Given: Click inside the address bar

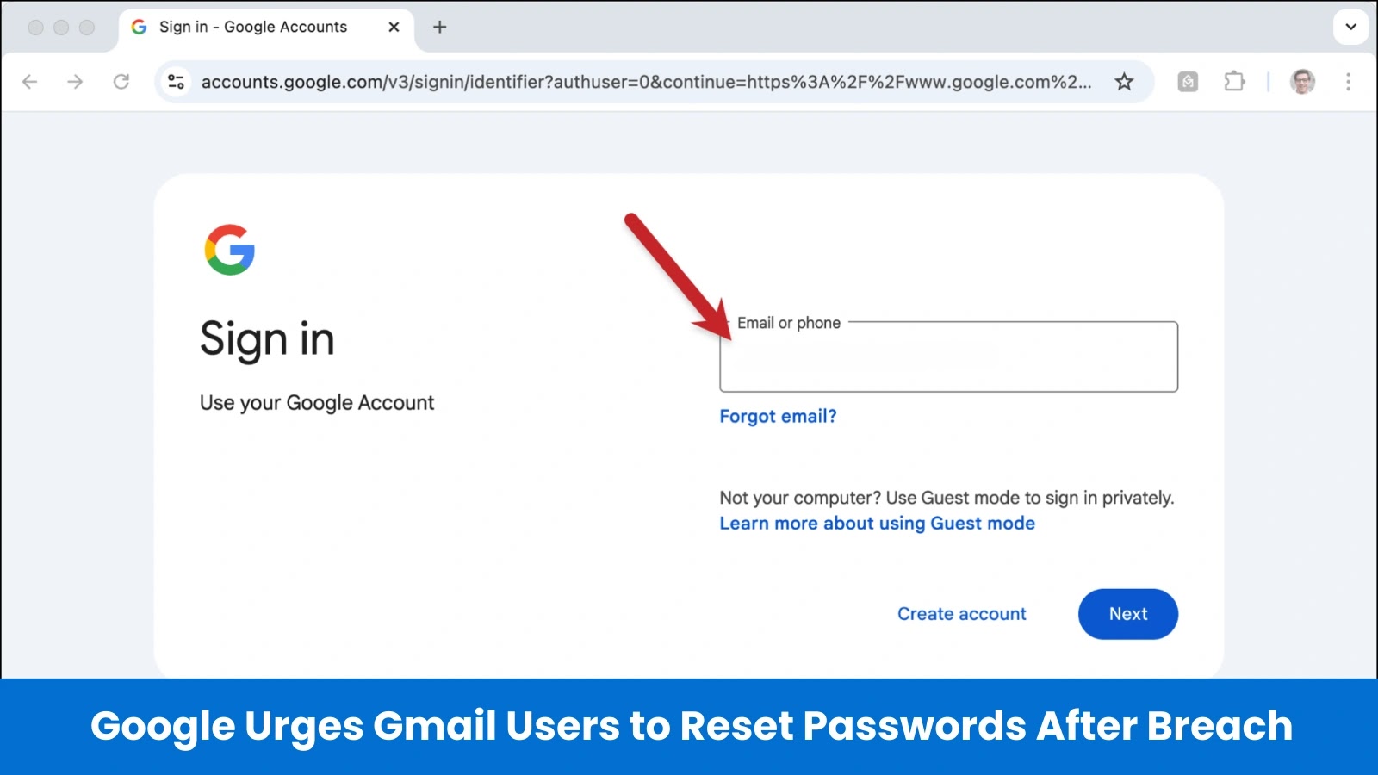Looking at the screenshot, I should [x=603, y=82].
